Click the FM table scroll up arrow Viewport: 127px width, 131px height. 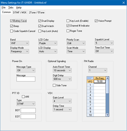point(107,78)
